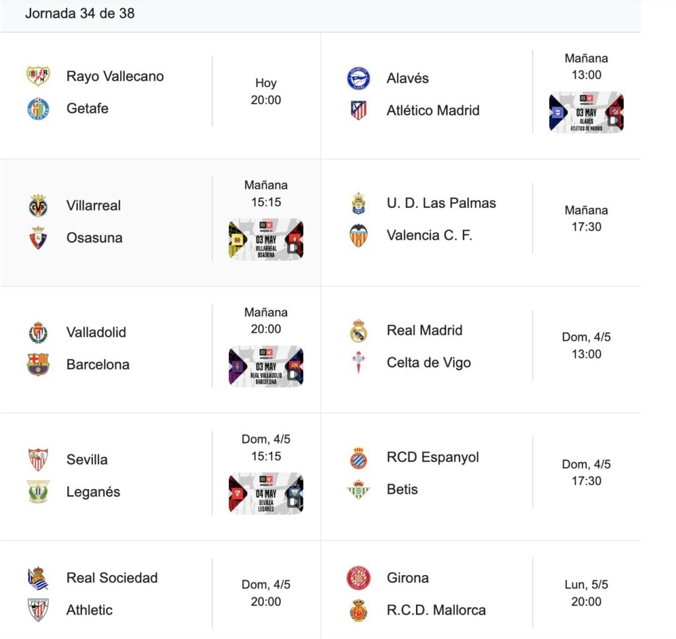The height and width of the screenshot is (639, 676).
Task: Click the Villarreal yellow crest
Action: 38,205
